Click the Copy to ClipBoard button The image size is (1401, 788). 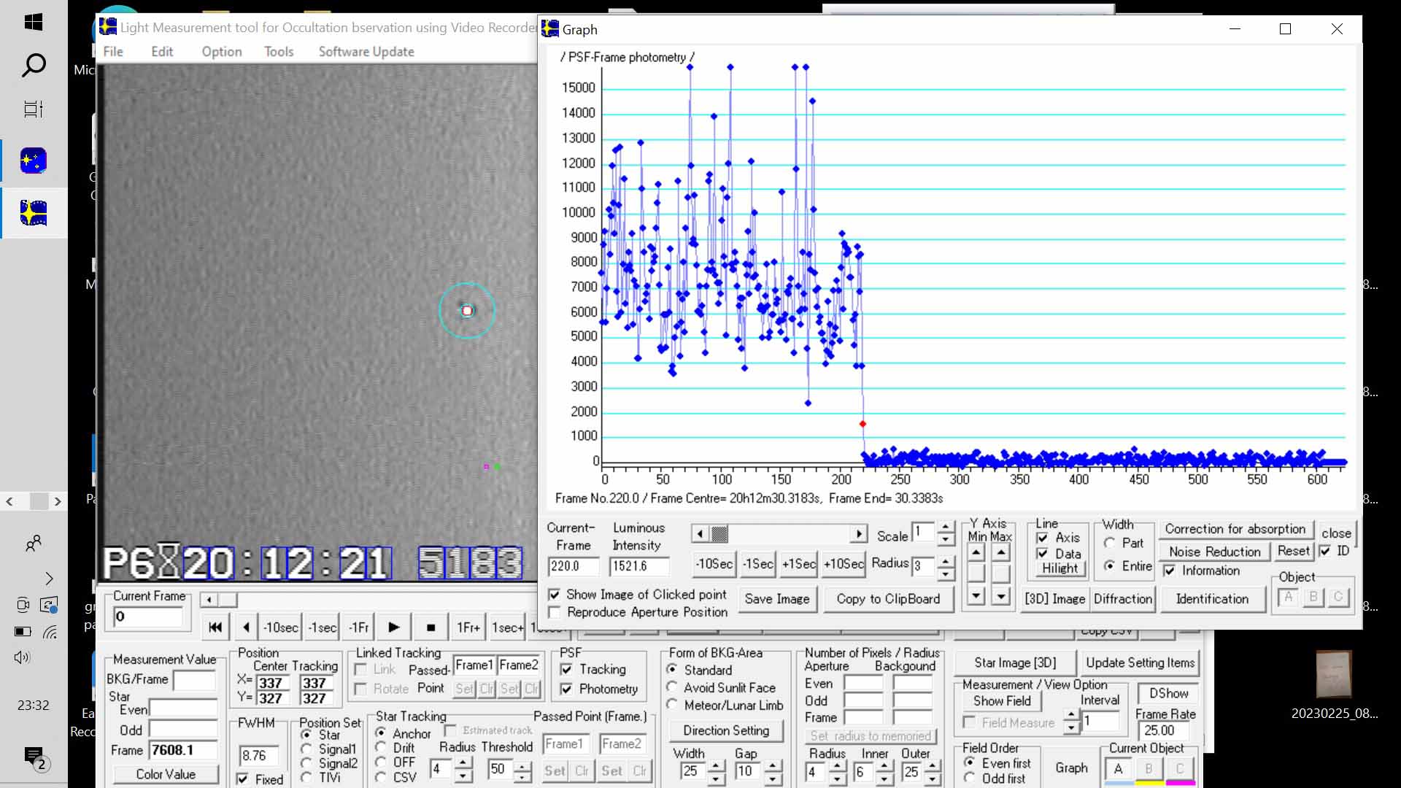(x=887, y=599)
